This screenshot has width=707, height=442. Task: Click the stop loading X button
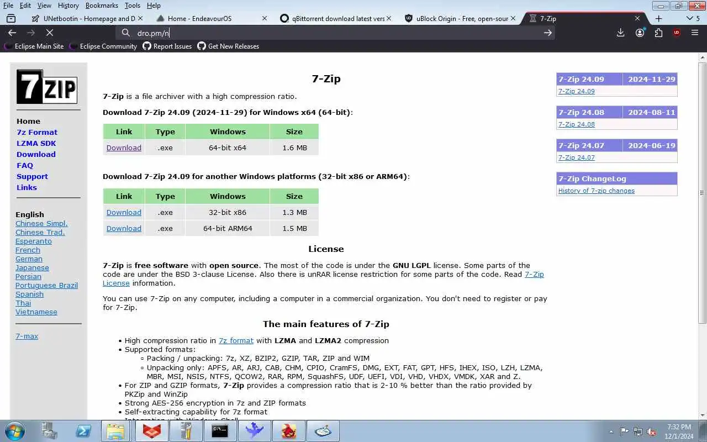49,33
